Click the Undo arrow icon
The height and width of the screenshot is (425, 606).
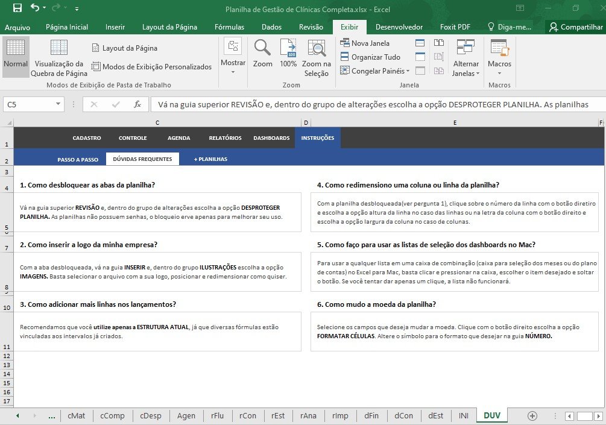click(35, 8)
